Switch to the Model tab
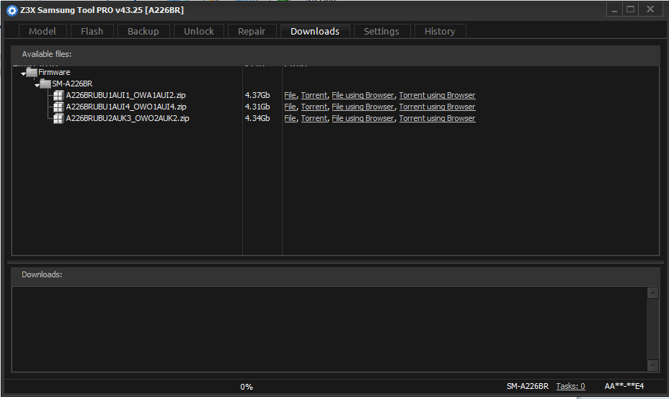This screenshot has width=669, height=399. pos(43,31)
